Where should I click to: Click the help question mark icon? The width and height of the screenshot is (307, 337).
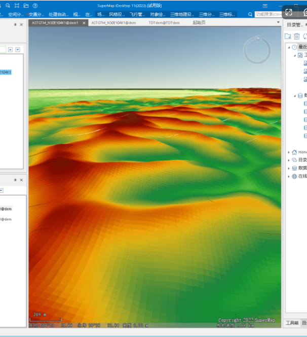coord(35,5)
